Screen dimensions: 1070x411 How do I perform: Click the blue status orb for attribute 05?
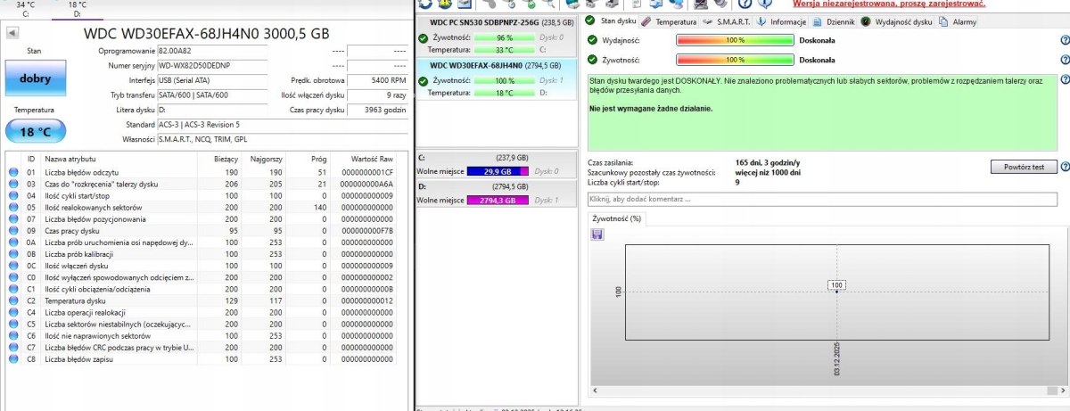tap(12, 207)
